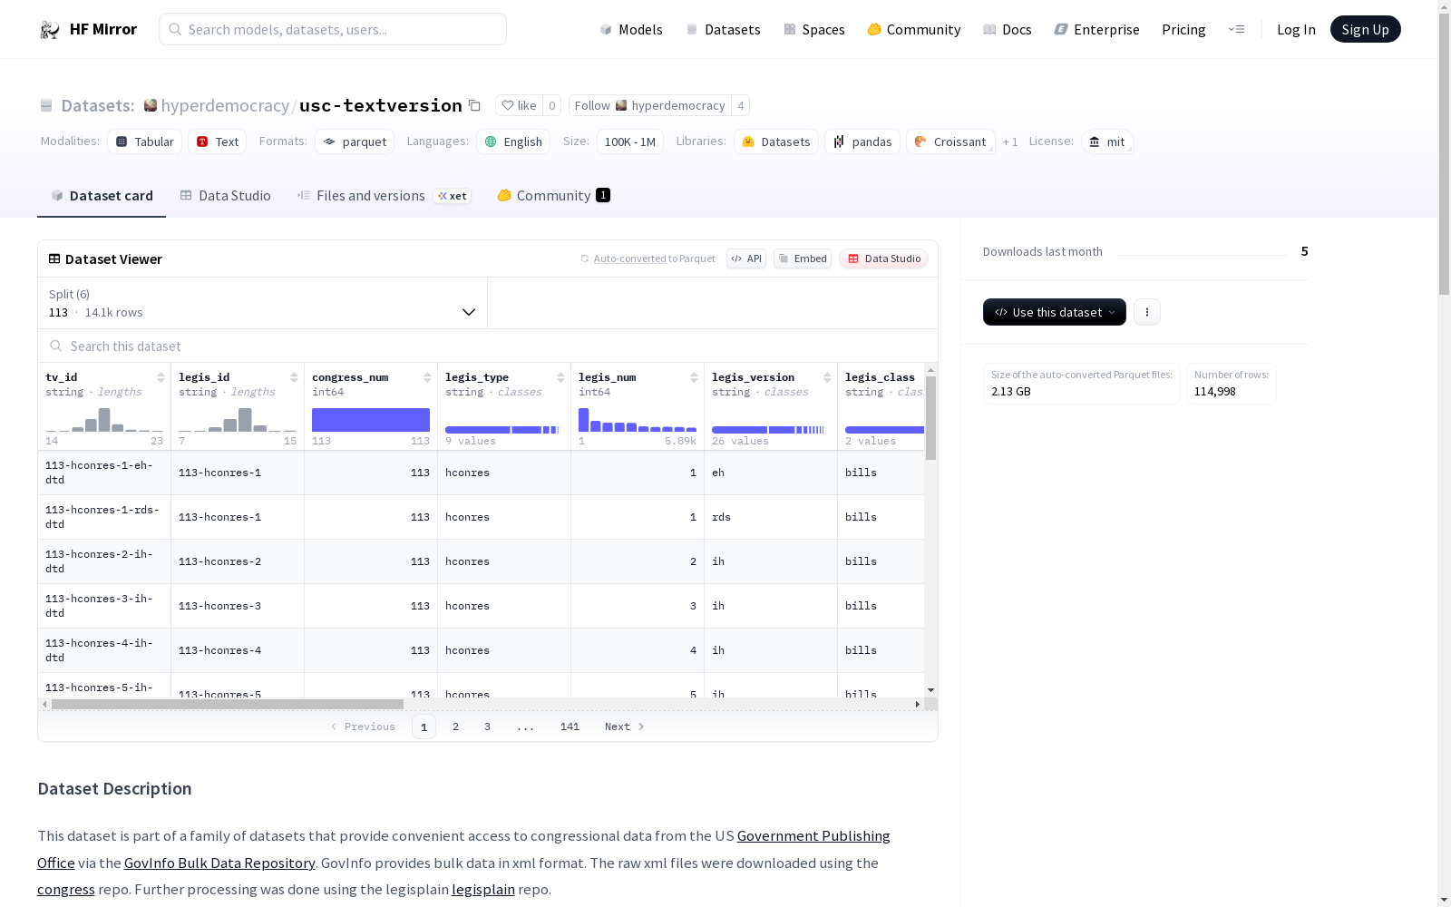The image size is (1451, 907).
Task: Click the HF Mirror logo icon
Action: (x=49, y=30)
